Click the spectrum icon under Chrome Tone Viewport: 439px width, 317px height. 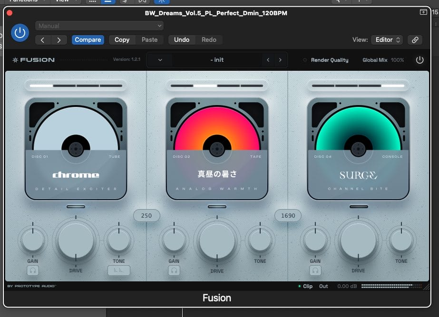[118, 270]
